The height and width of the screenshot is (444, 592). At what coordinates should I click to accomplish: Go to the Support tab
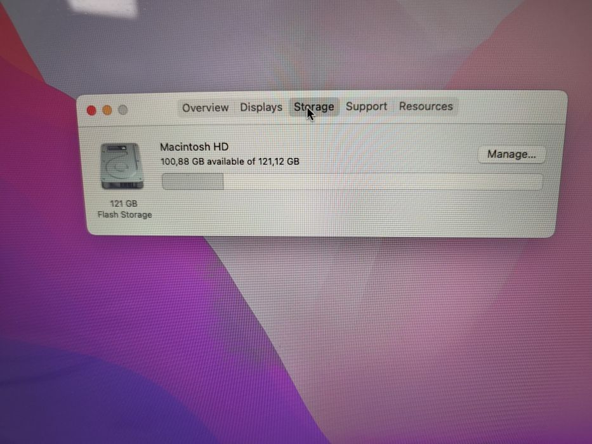click(367, 107)
